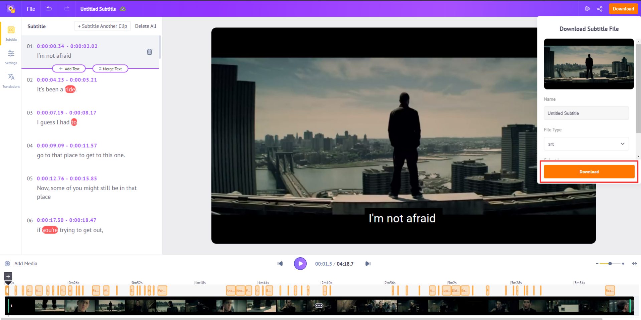Screen dimensions: 641x320
Task: Open the Subtitle panel in left sidebar
Action: click(11, 33)
